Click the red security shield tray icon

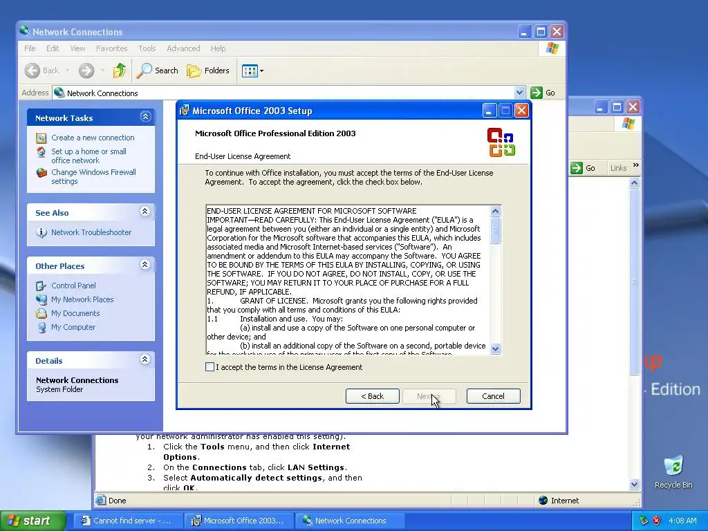coord(657,521)
